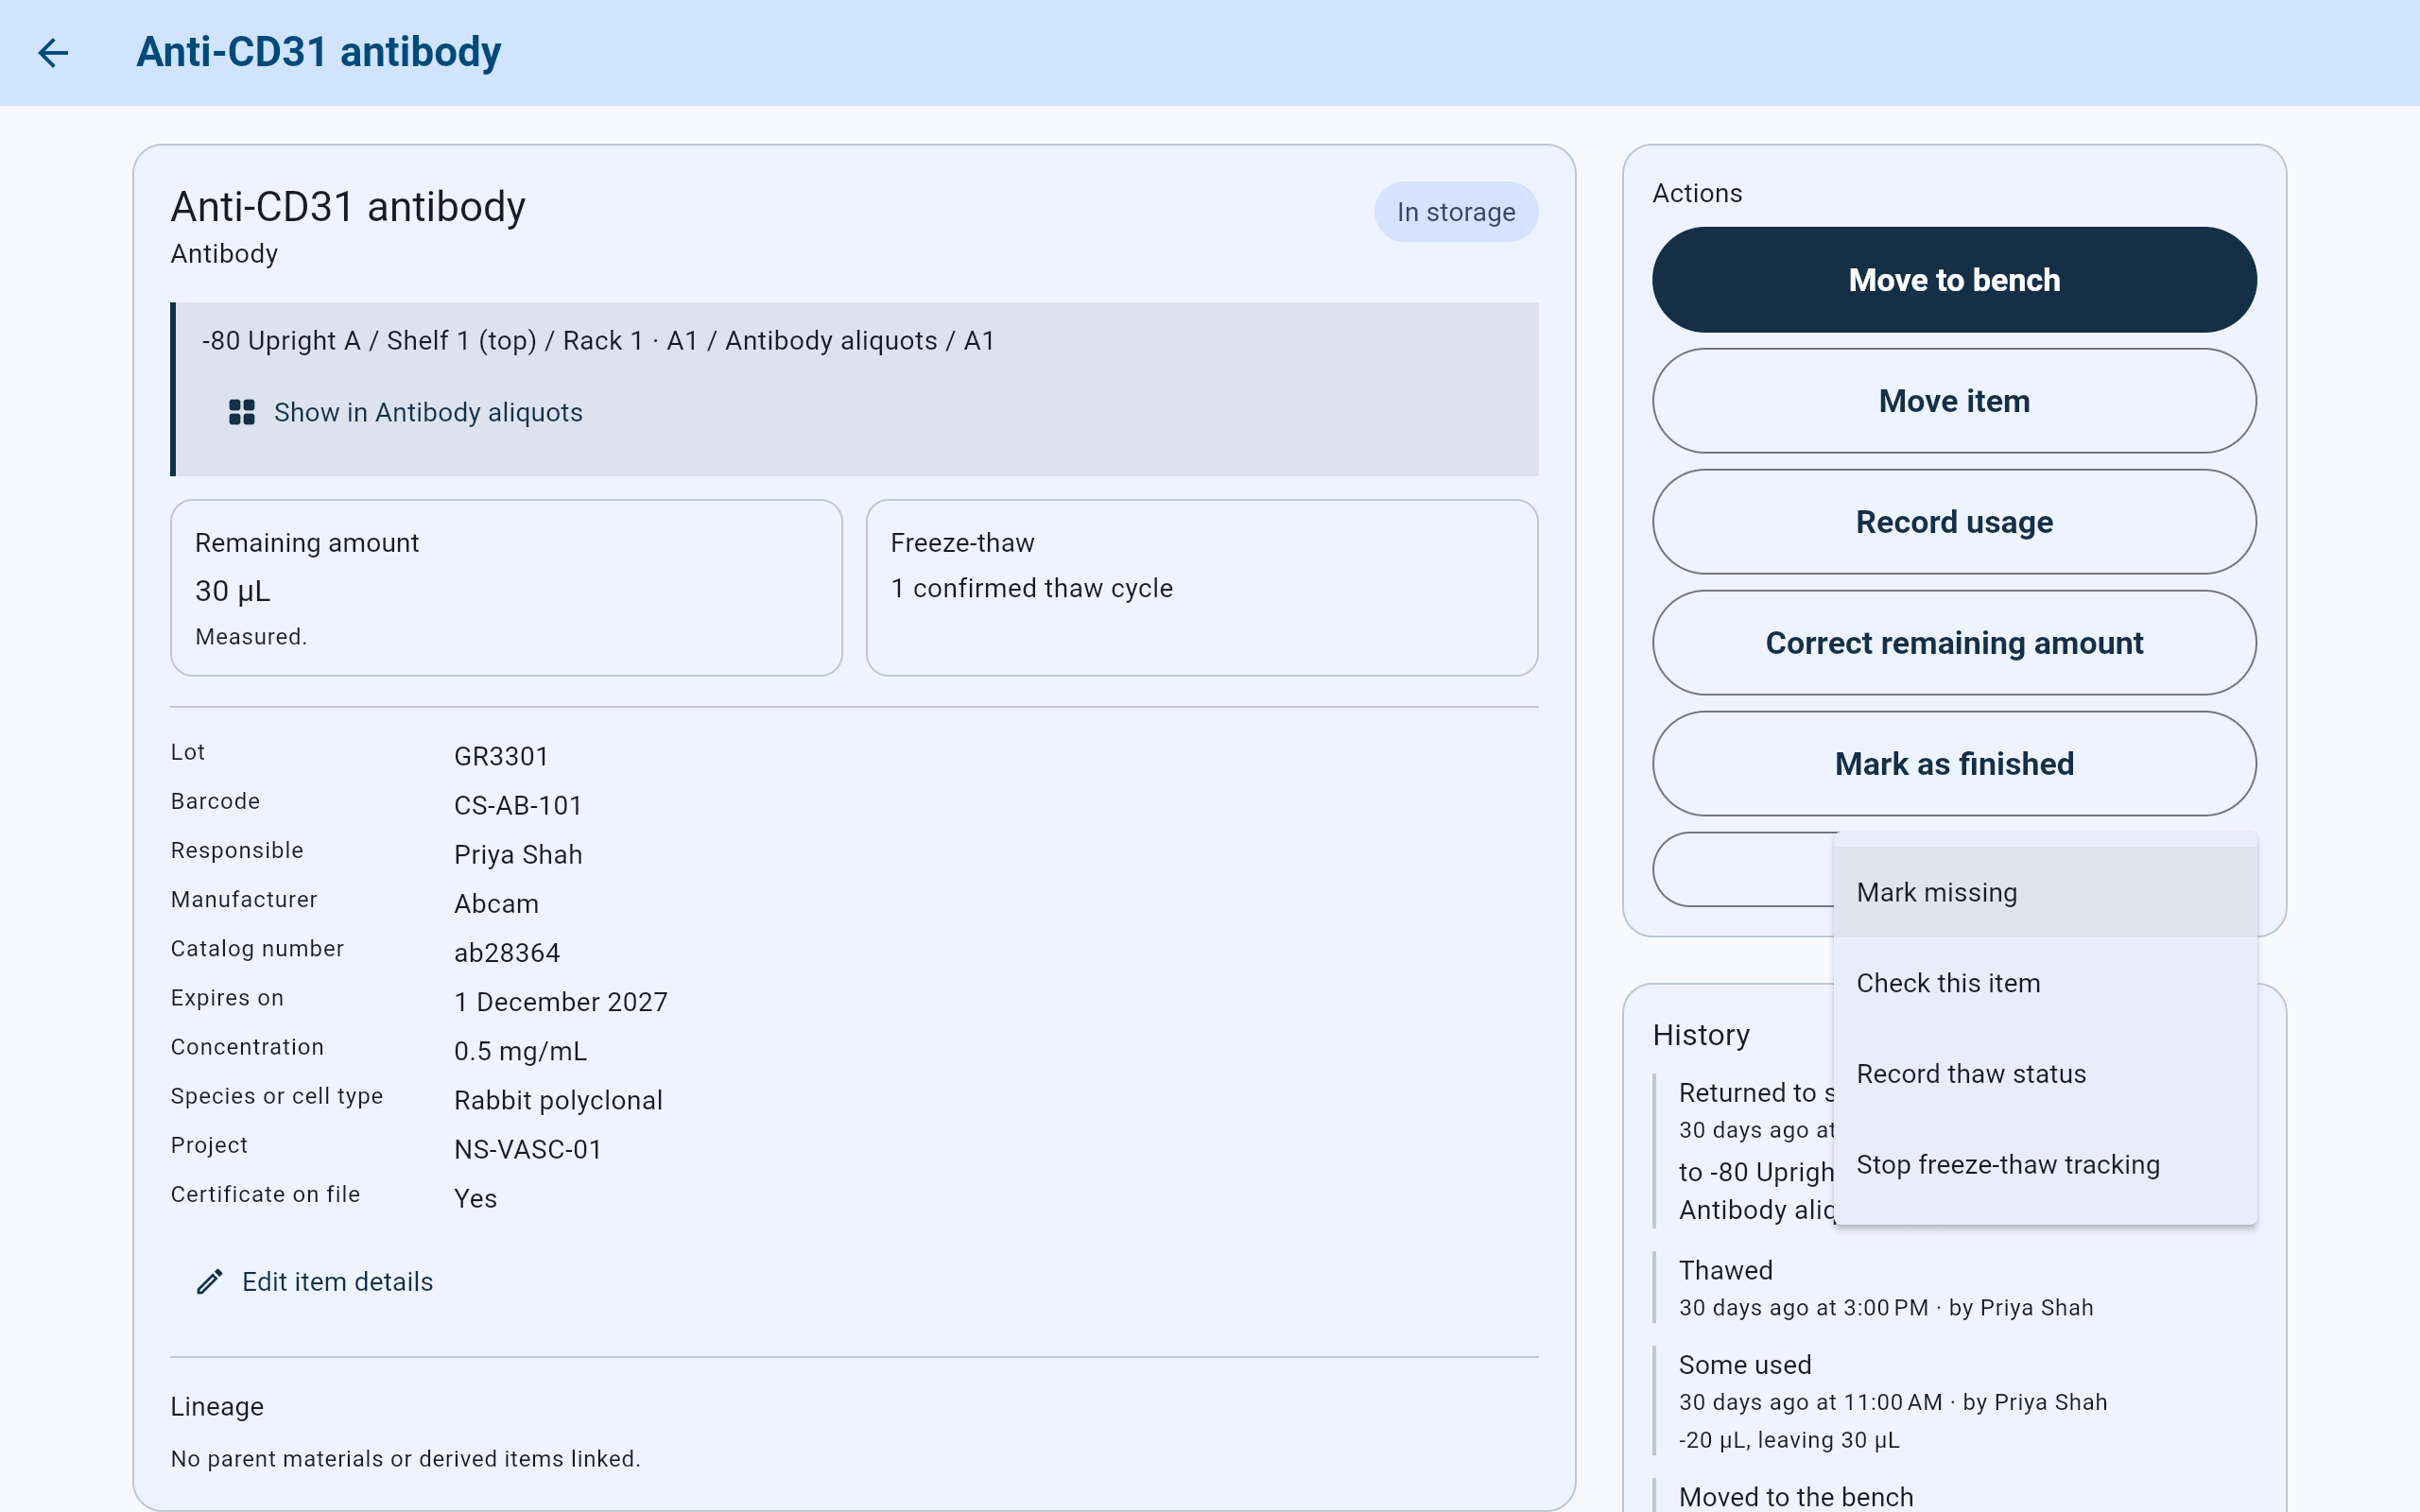Click the expiry date 1 December 2027
Image resolution: width=2420 pixels, height=1512 pixels.
561,1002
